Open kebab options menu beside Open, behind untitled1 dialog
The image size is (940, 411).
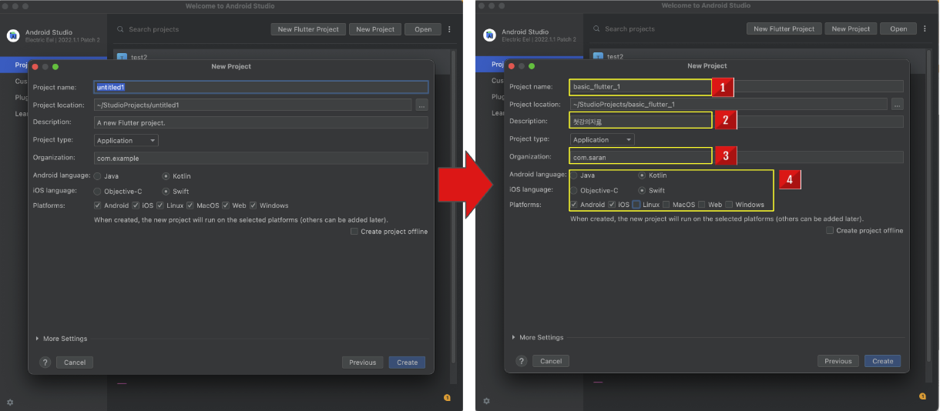coord(450,29)
